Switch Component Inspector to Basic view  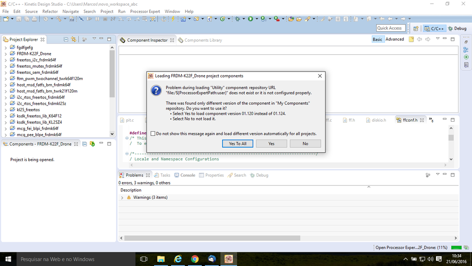(377, 39)
